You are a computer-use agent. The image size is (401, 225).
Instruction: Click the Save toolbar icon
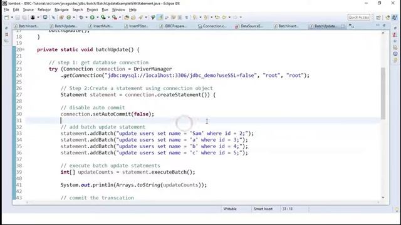coord(18,17)
